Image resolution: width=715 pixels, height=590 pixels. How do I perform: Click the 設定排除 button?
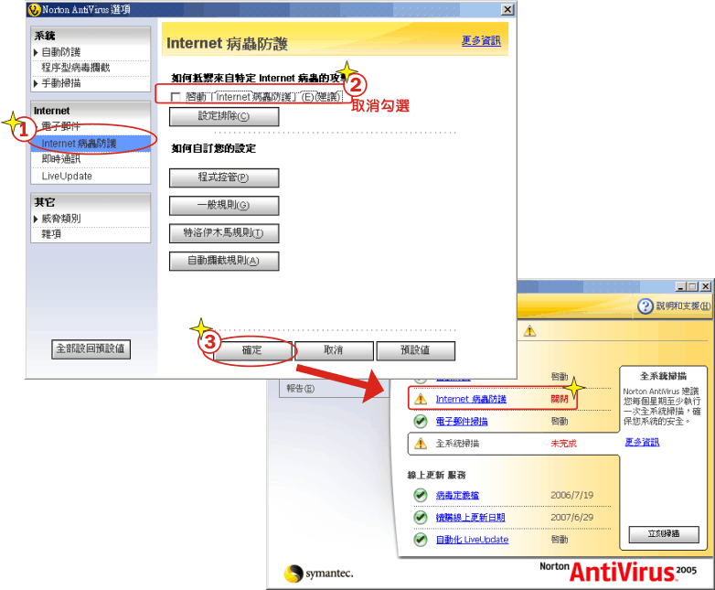(224, 116)
